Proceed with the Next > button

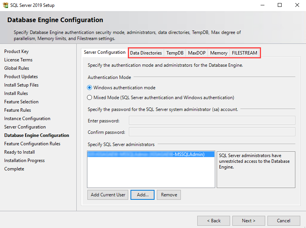249,221
